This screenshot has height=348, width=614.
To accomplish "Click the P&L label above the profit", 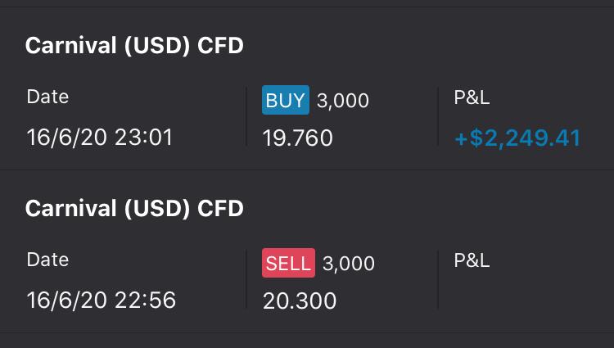I will [x=472, y=97].
